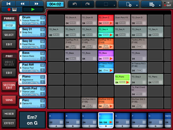The width and height of the screenshot is (173, 130).
Task: Tap the Em7 on G chord display
Action: pos(32,120)
